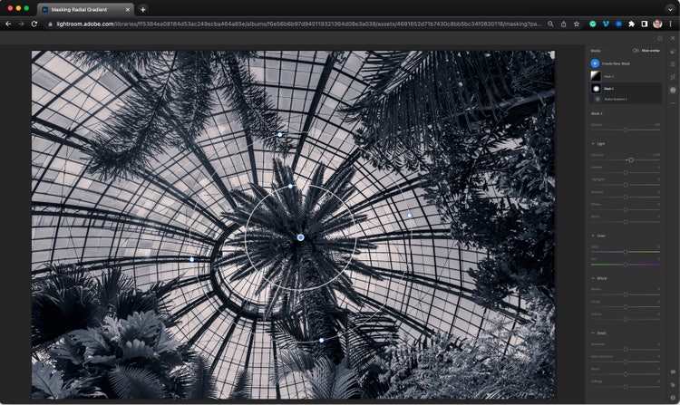Click the bottom handle of outer radial ellipse
The width and height of the screenshot is (680, 405).
pyautogui.click(x=321, y=341)
